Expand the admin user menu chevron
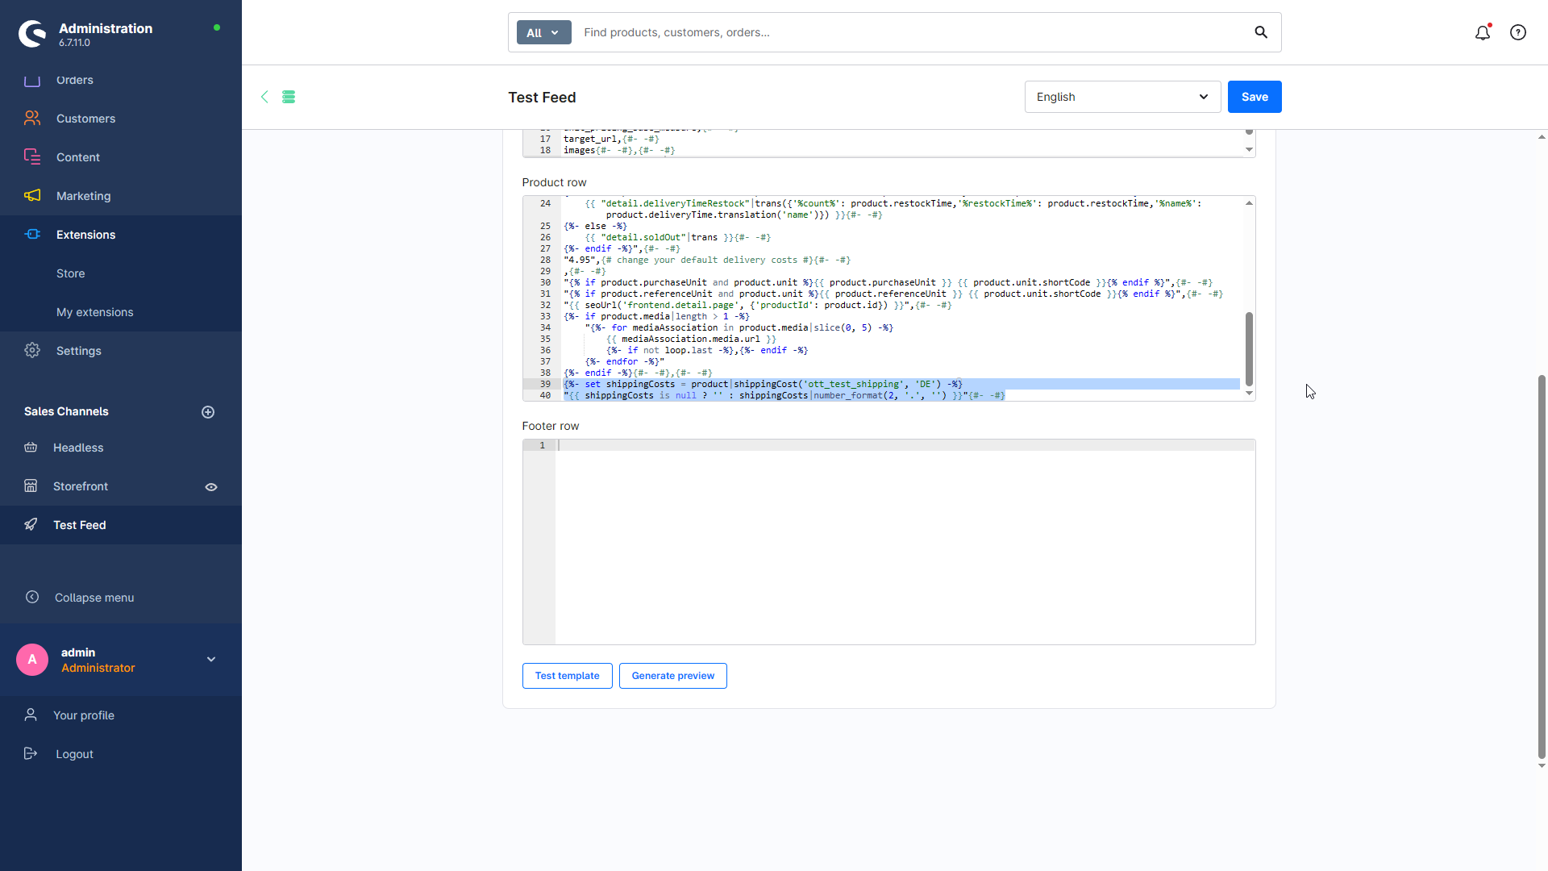Screen dimensions: 1548x871 [x=211, y=660]
